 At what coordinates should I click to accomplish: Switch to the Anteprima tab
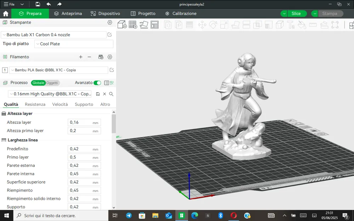point(68,13)
